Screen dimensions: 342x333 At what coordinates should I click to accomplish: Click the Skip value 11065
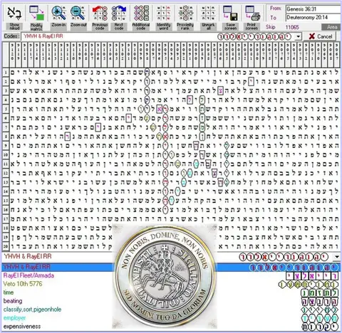pos(292,27)
